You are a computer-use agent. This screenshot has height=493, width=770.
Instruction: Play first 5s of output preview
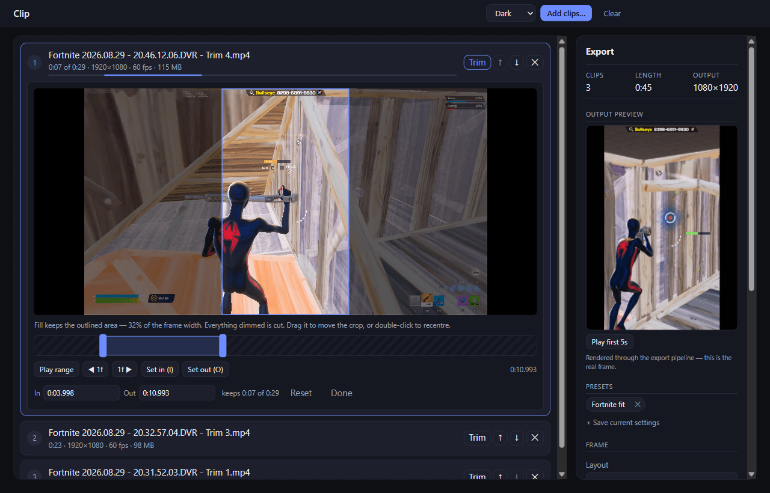click(x=609, y=342)
